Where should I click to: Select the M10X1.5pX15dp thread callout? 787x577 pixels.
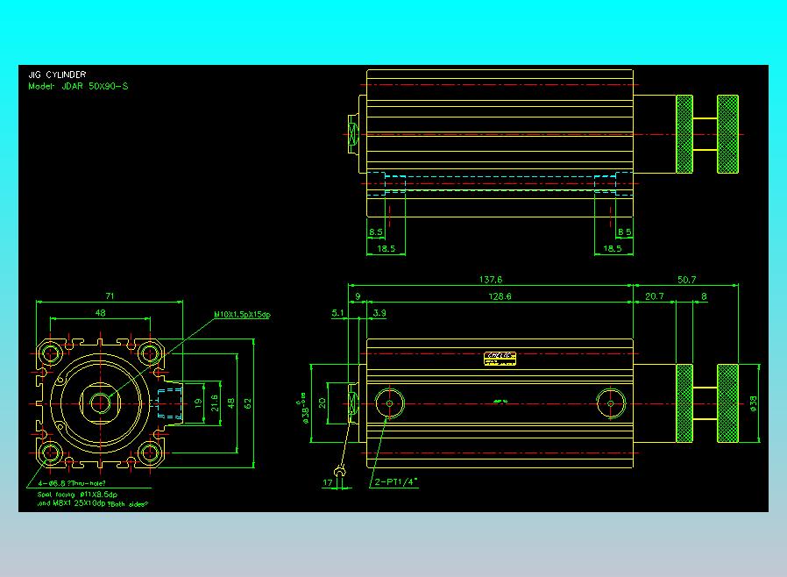pyautogui.click(x=243, y=315)
